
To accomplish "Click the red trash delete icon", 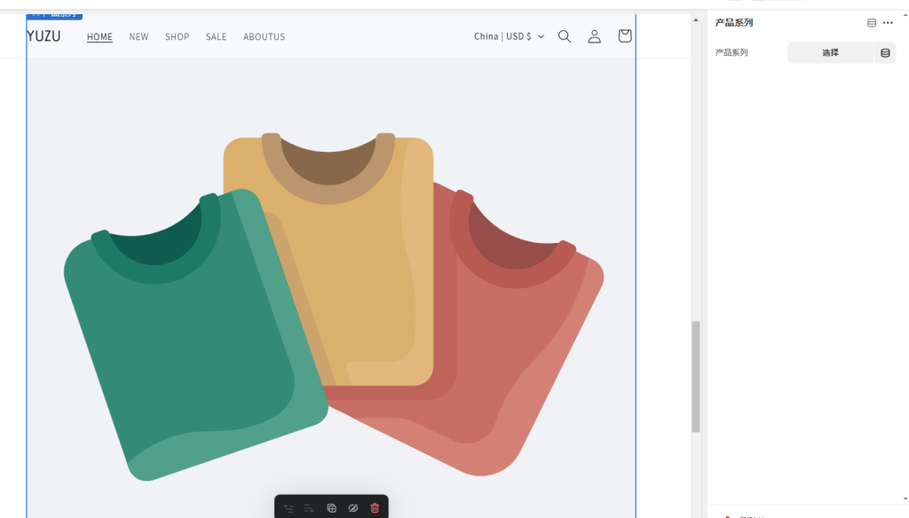I will click(x=375, y=508).
